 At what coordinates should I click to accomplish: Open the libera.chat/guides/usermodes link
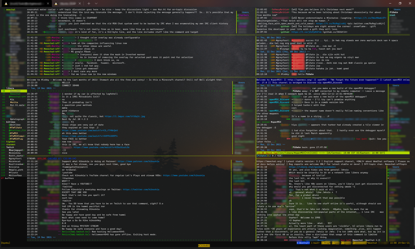312,167
